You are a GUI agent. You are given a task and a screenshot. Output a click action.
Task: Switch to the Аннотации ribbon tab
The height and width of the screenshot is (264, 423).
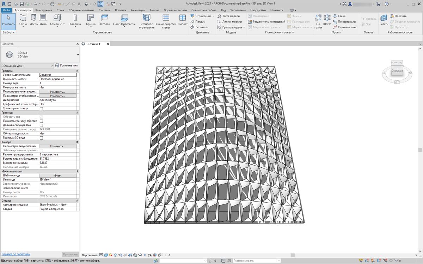138,10
